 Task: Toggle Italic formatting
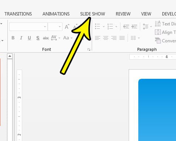(x=21, y=38)
